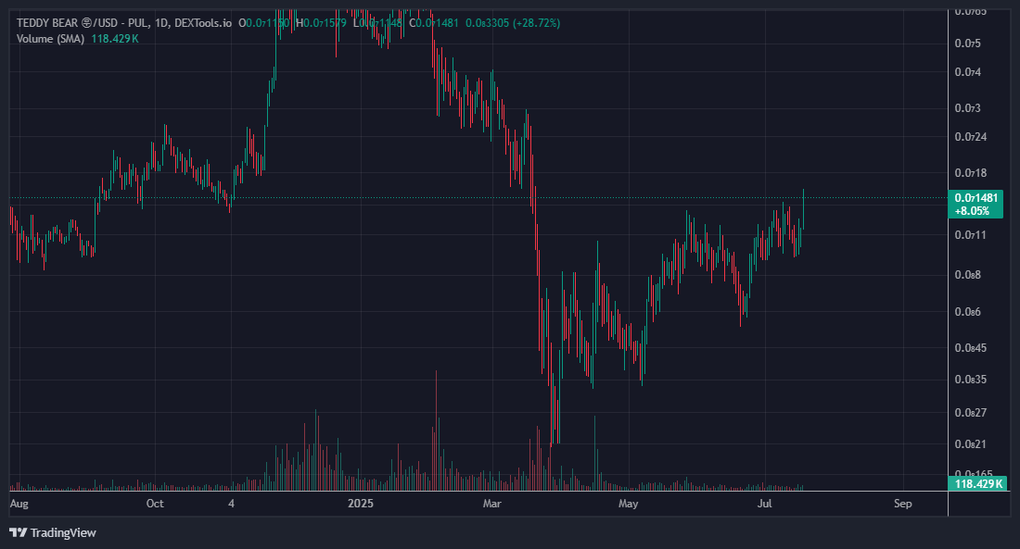
Task: Click the 0.0₇4 price axis label
Action: coord(967,72)
